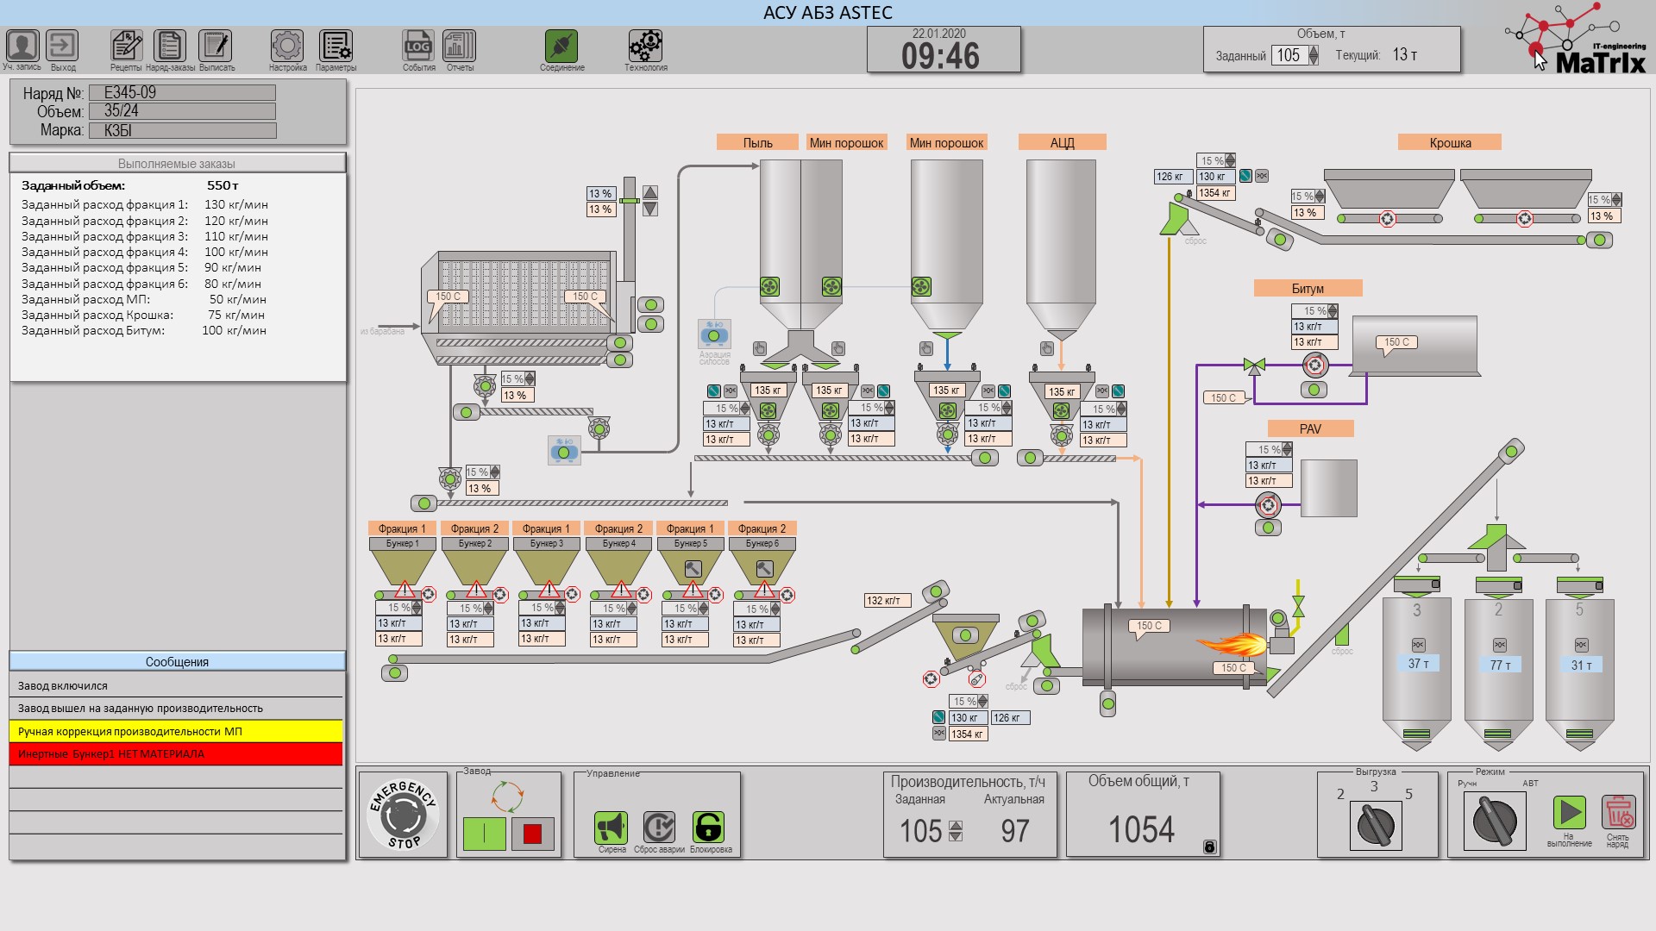Click the Сброс аварии alarm reset icon

coord(659,828)
